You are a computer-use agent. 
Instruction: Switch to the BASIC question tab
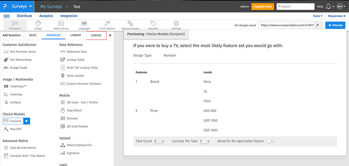pos(33,35)
